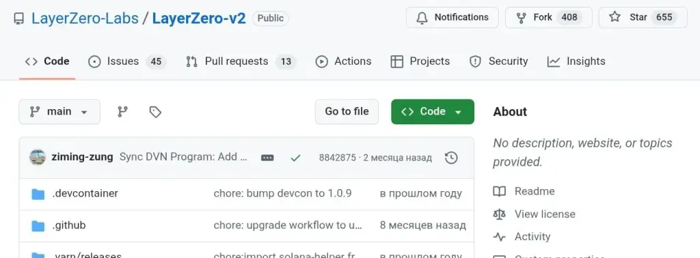Open commit history via clock icon
The height and width of the screenshot is (258, 700).
pos(451,158)
